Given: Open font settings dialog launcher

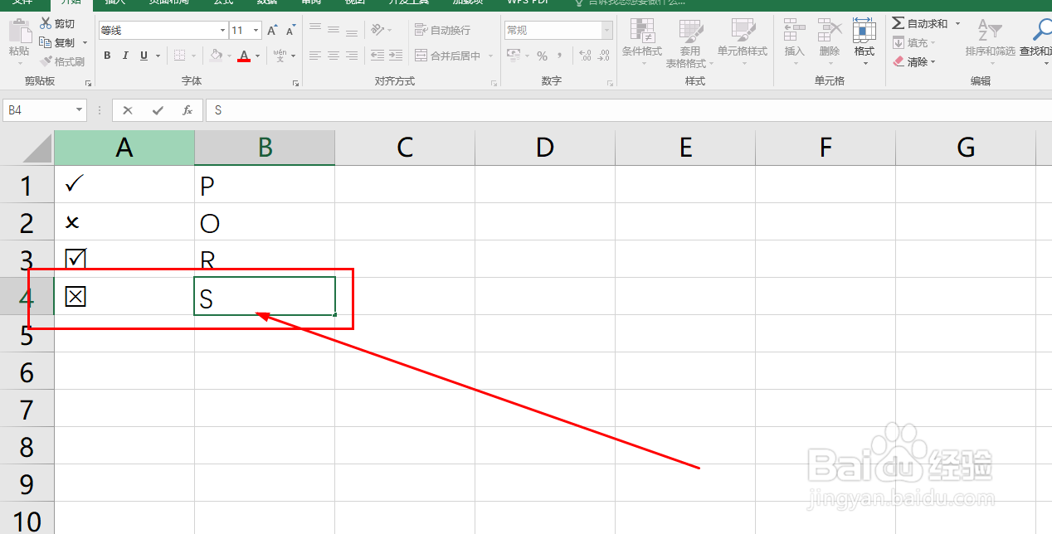Looking at the screenshot, I should 295,84.
